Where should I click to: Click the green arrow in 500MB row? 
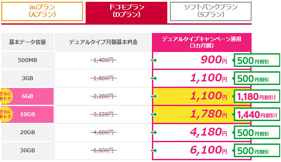154,60
